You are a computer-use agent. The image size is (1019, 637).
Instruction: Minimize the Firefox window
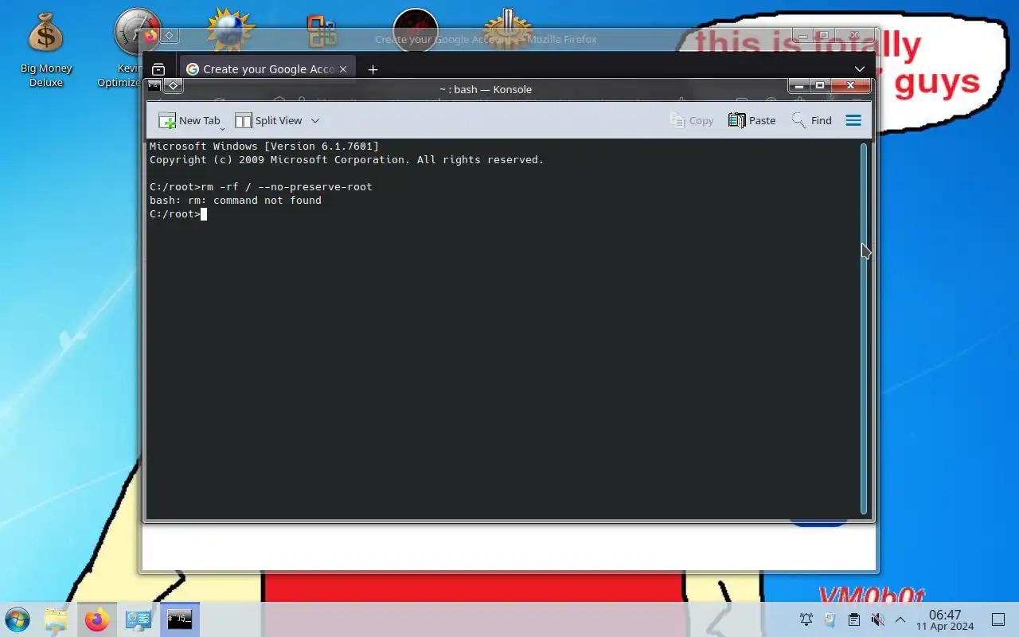803,35
